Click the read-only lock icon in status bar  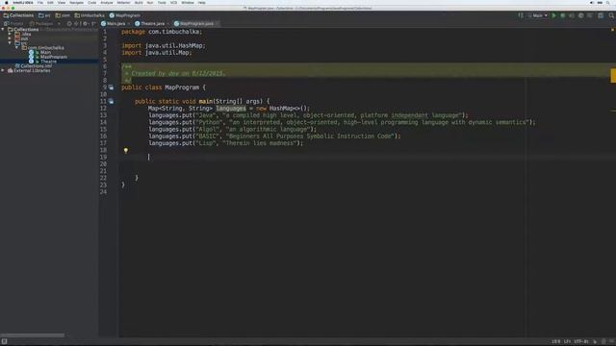(595, 341)
